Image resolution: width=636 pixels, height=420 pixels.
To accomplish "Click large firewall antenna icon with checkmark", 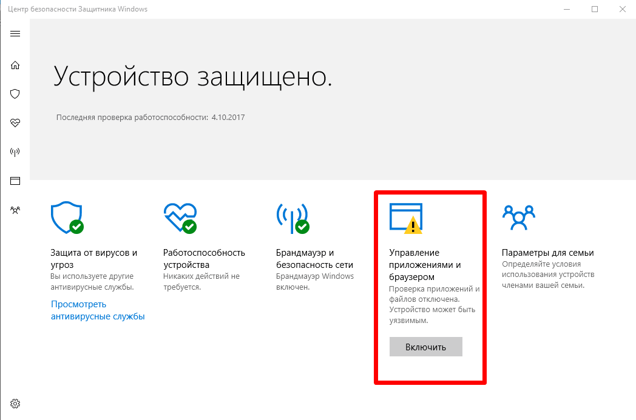I will (x=293, y=218).
